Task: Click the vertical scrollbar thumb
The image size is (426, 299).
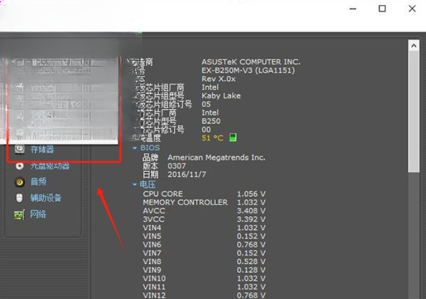Action: pyautogui.click(x=414, y=112)
